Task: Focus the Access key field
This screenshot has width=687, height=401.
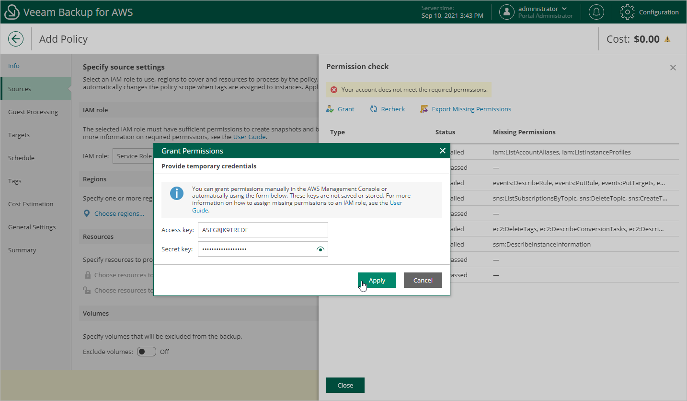Action: 263,230
